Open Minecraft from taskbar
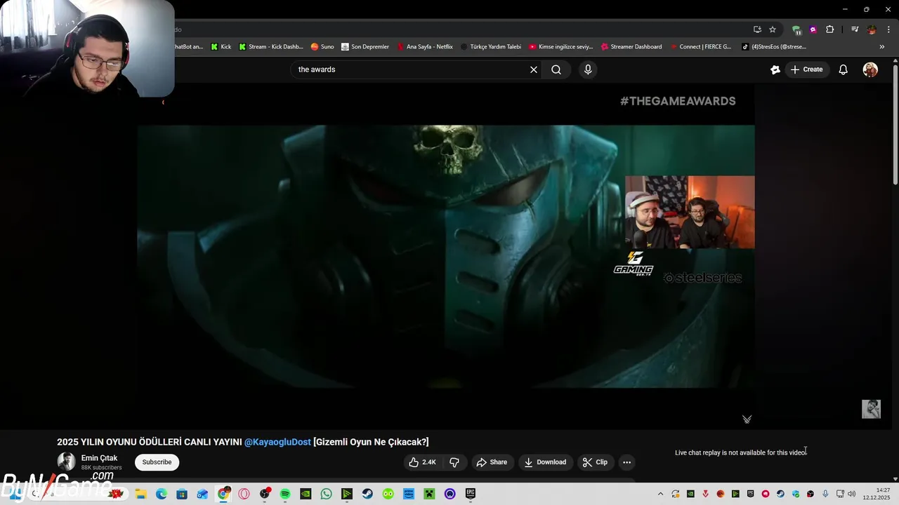The width and height of the screenshot is (899, 505). pyautogui.click(x=429, y=494)
